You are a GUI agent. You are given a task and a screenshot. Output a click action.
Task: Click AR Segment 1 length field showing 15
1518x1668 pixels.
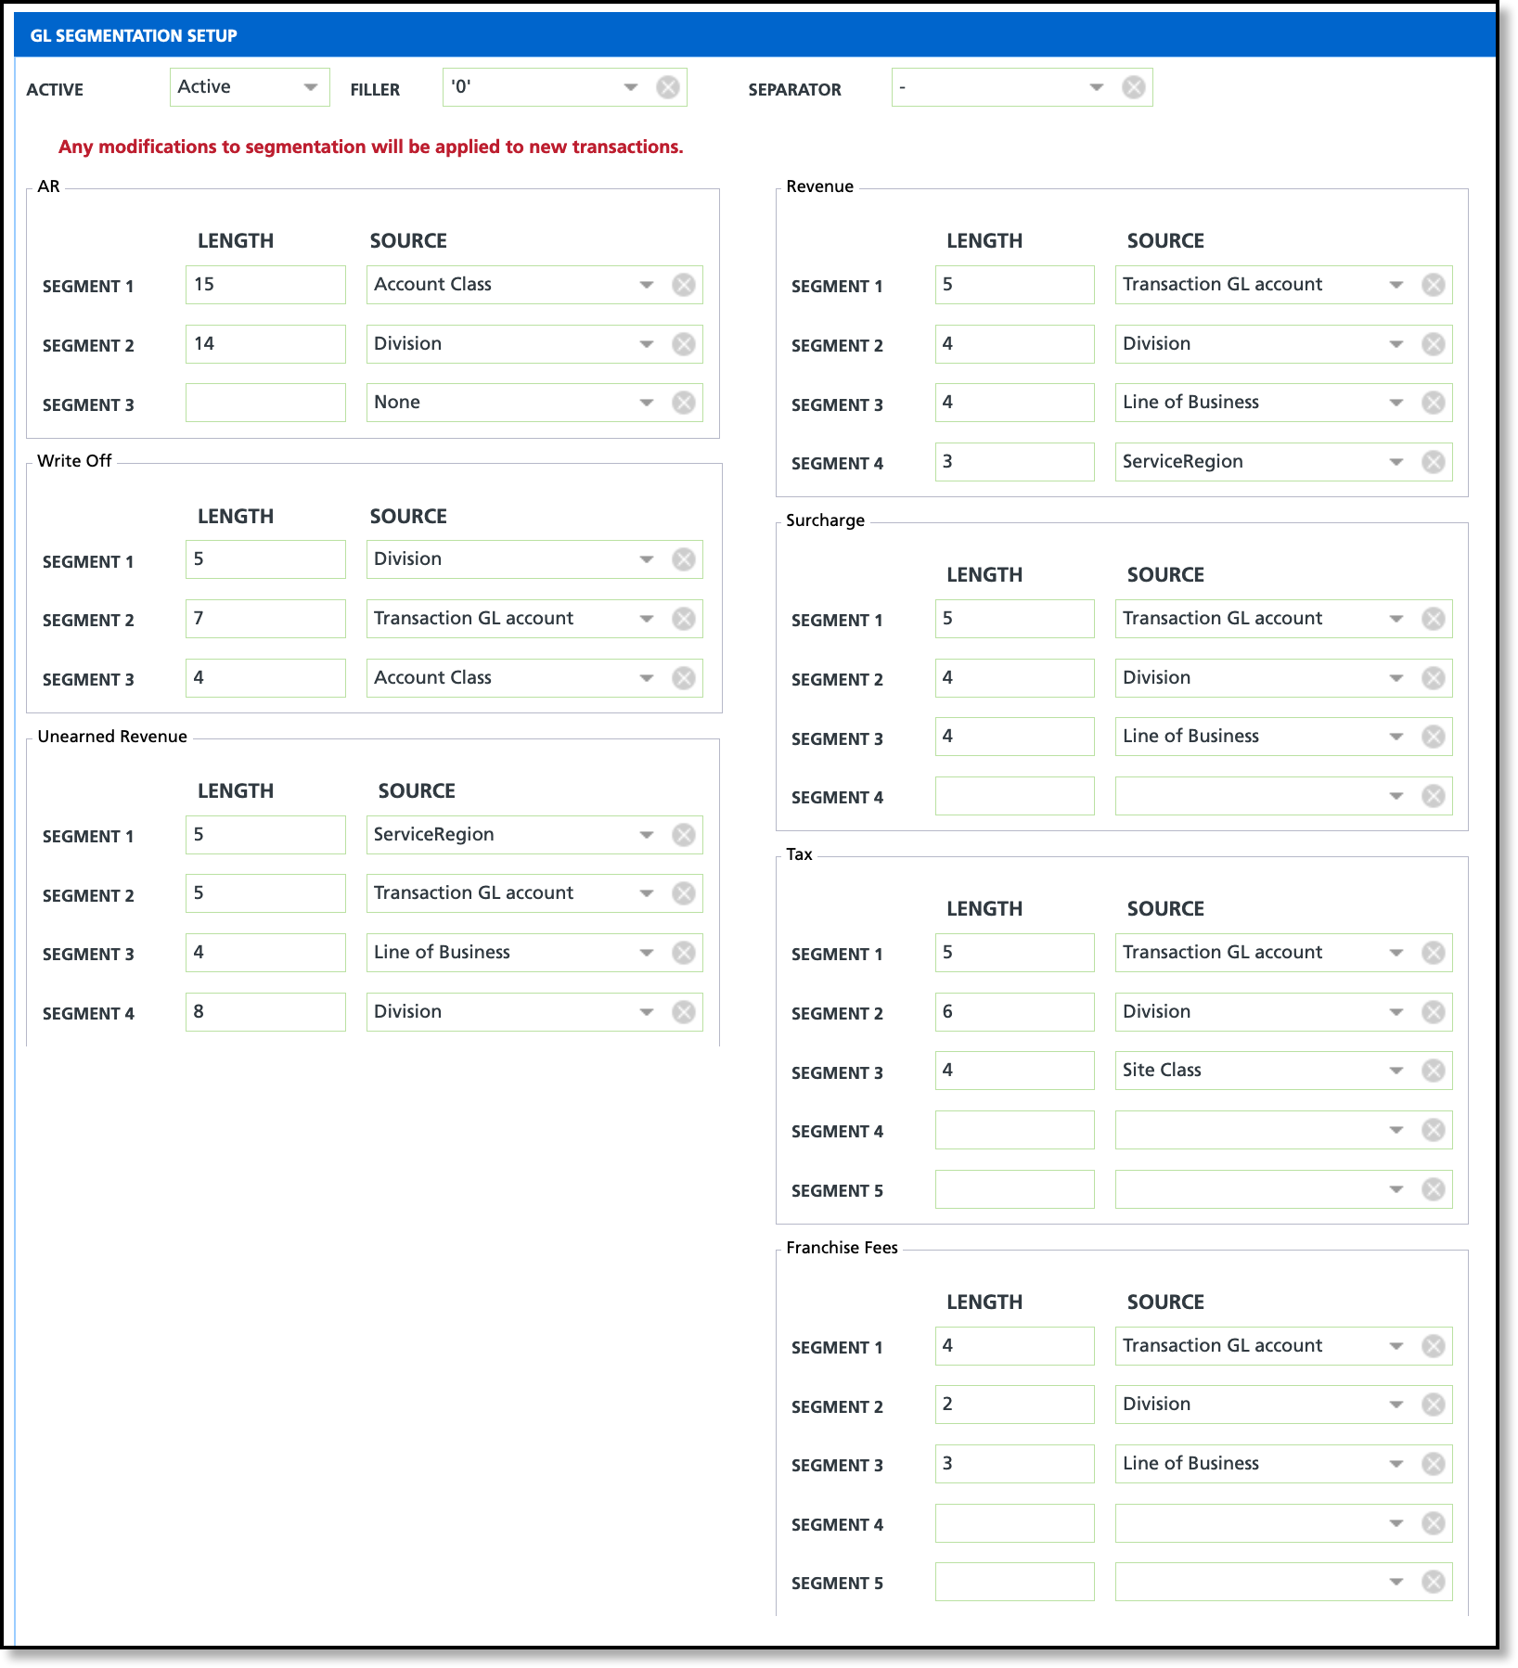point(265,285)
